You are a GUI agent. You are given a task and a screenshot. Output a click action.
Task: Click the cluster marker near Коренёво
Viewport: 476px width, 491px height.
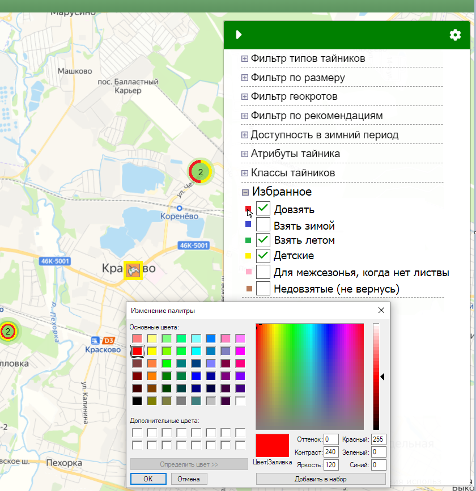point(199,171)
